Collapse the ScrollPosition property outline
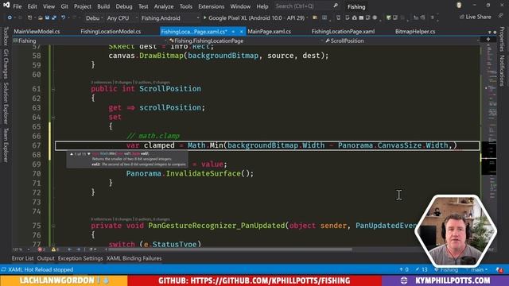 tap(53, 89)
